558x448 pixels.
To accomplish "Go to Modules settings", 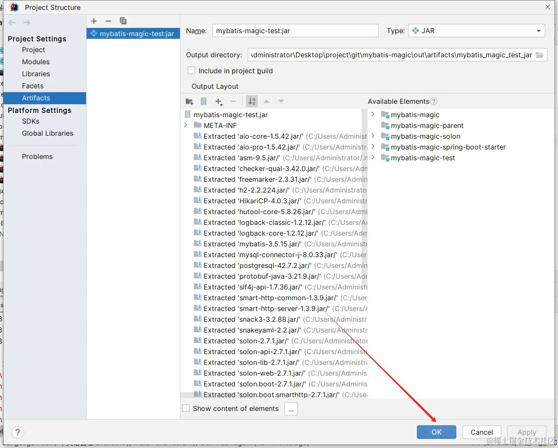I will [36, 62].
